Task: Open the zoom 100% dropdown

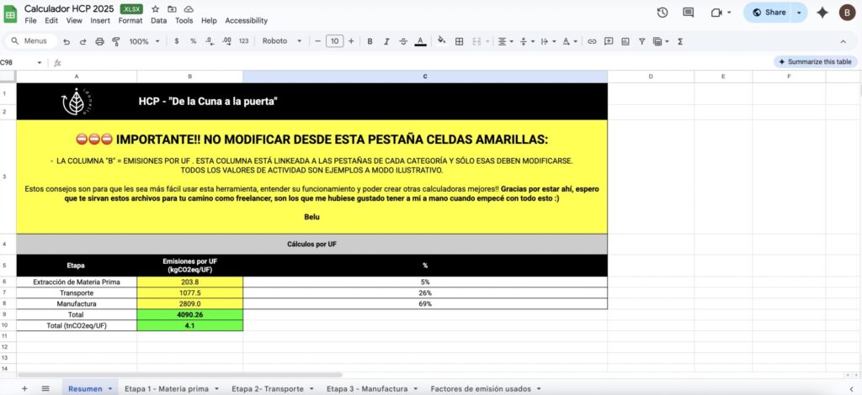Action: [144, 41]
